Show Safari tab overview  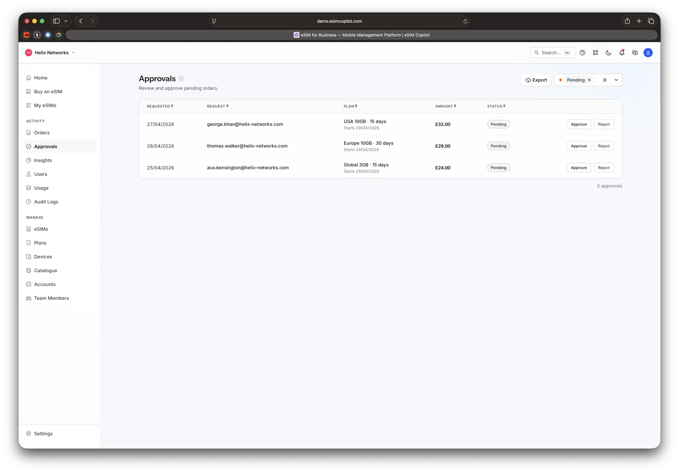pos(651,21)
